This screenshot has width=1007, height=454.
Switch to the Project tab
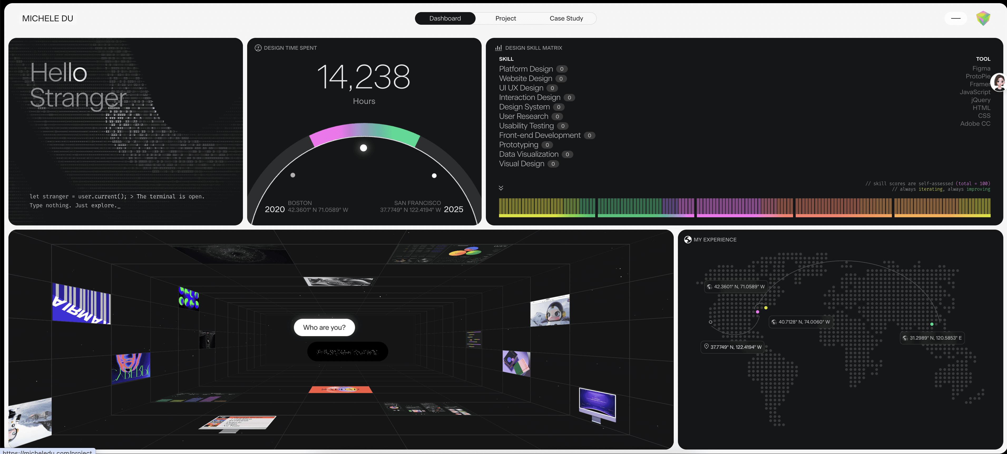505,18
